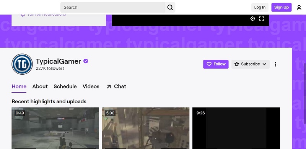Open the Schedule tab
Viewport: 306px width, 149px height.
(65, 87)
